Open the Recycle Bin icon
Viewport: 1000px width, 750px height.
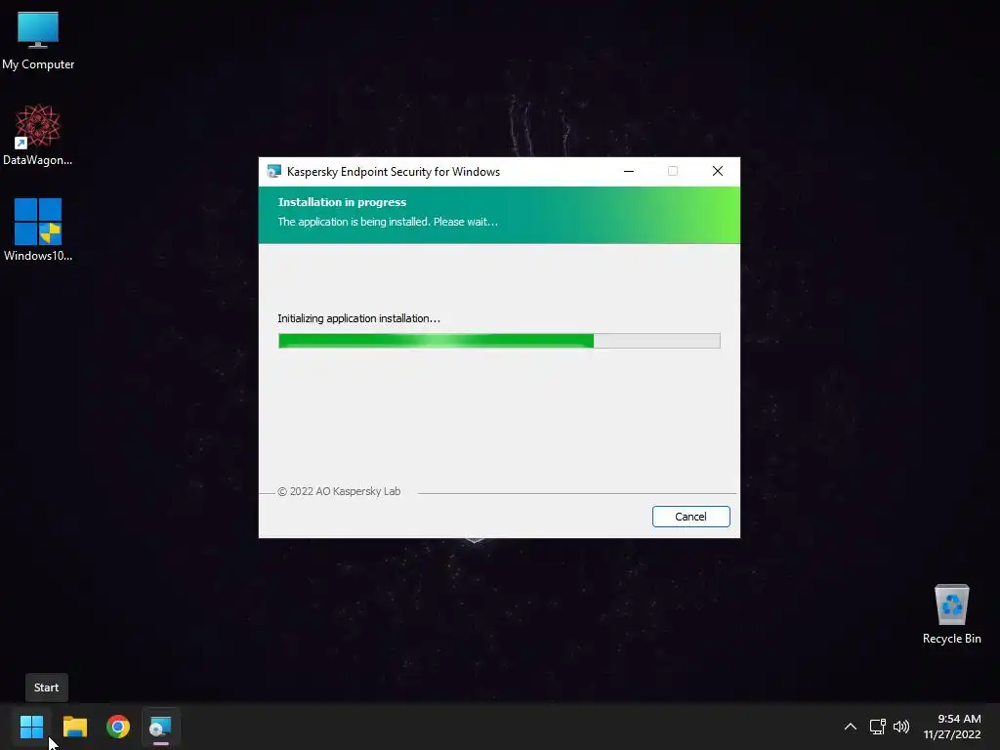point(951,614)
